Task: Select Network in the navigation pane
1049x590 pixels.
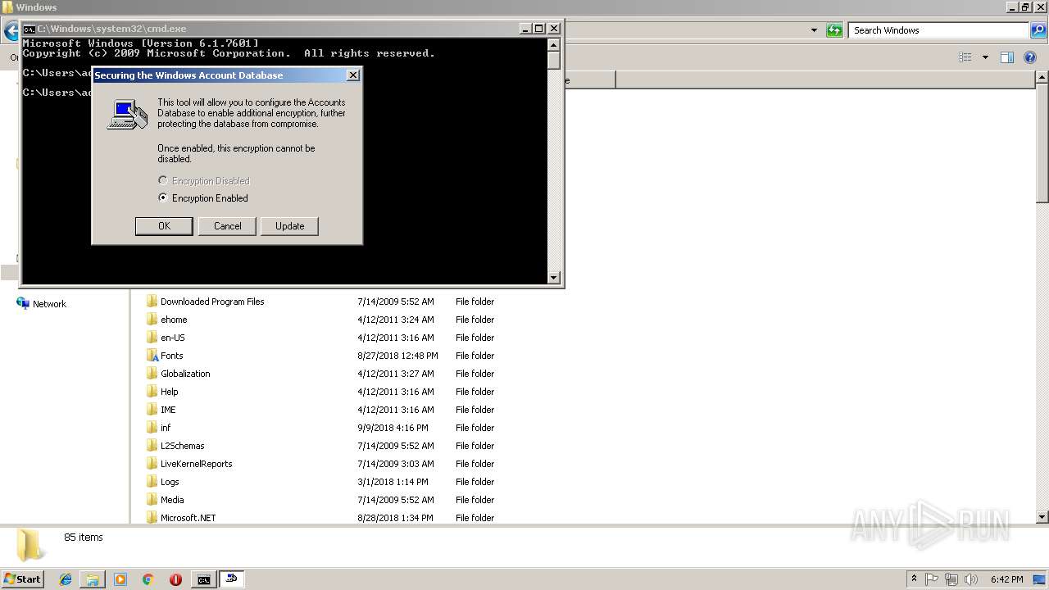Action: 49,304
